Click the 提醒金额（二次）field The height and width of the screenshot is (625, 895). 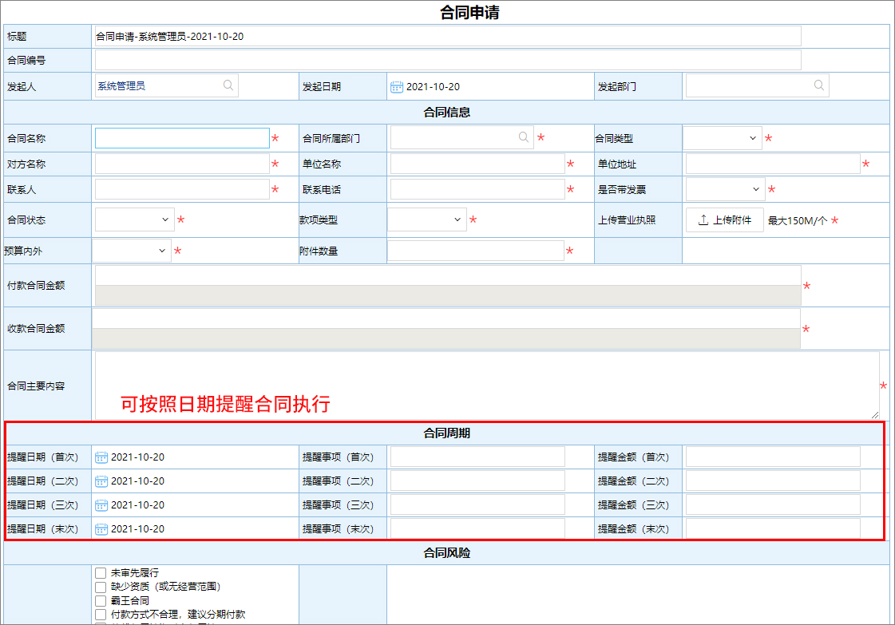[x=773, y=481]
